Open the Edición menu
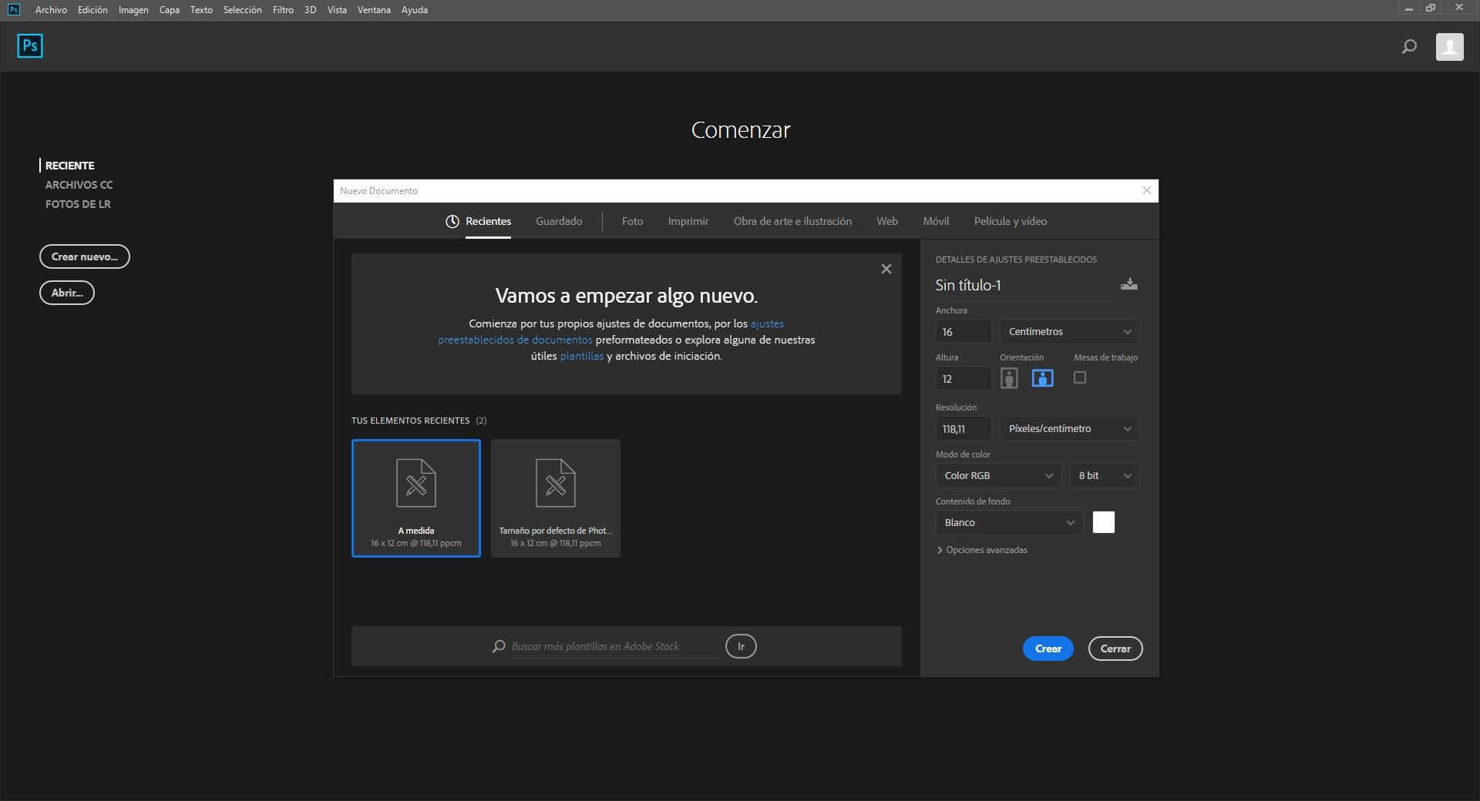1480x801 pixels. 92,10
